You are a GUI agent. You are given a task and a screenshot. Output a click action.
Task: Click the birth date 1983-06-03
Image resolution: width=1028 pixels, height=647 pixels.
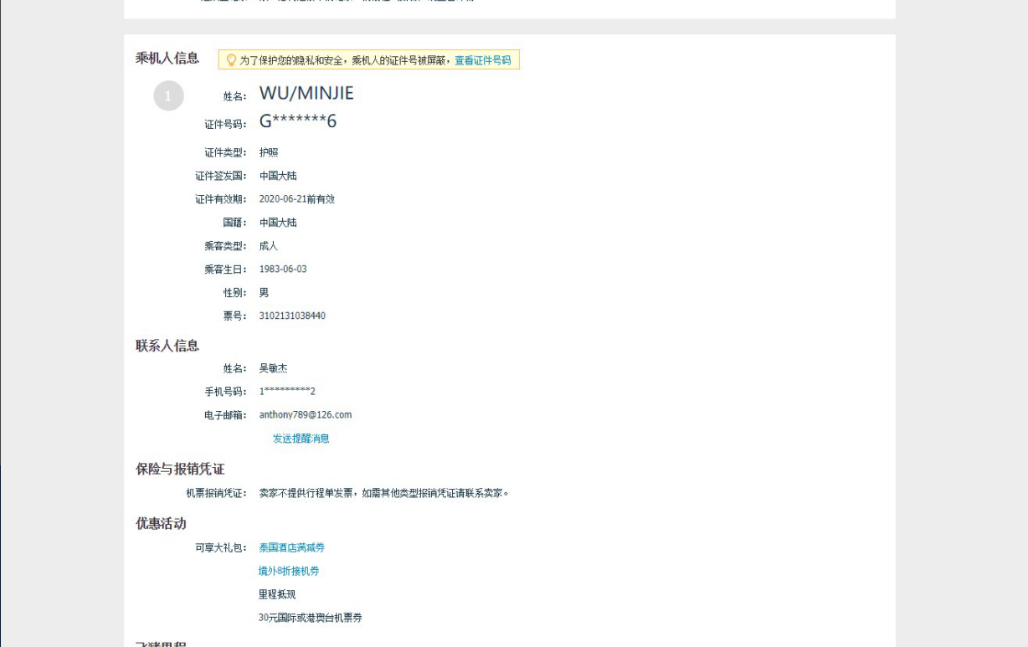pos(283,270)
